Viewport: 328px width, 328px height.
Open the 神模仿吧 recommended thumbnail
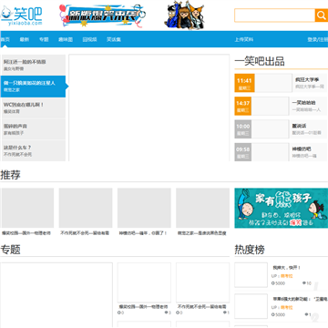pyautogui.click(x=144, y=208)
